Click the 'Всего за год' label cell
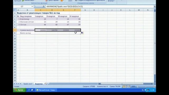 click(x=27, y=33)
